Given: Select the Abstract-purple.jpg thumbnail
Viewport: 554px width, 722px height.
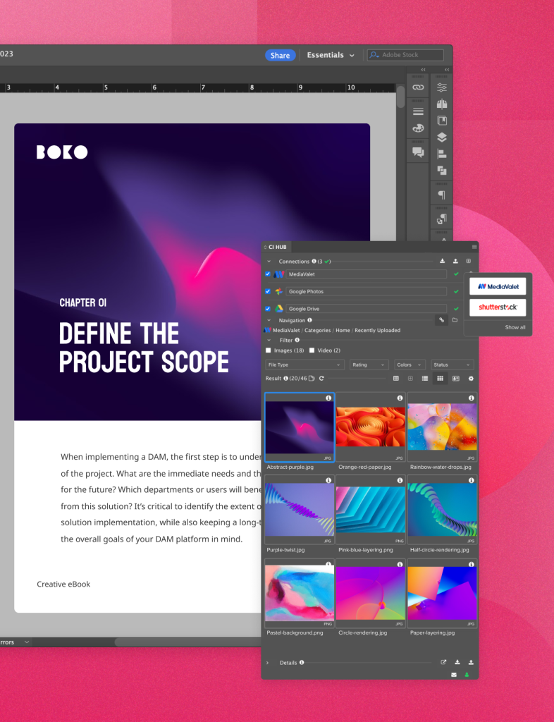Looking at the screenshot, I should tap(300, 427).
